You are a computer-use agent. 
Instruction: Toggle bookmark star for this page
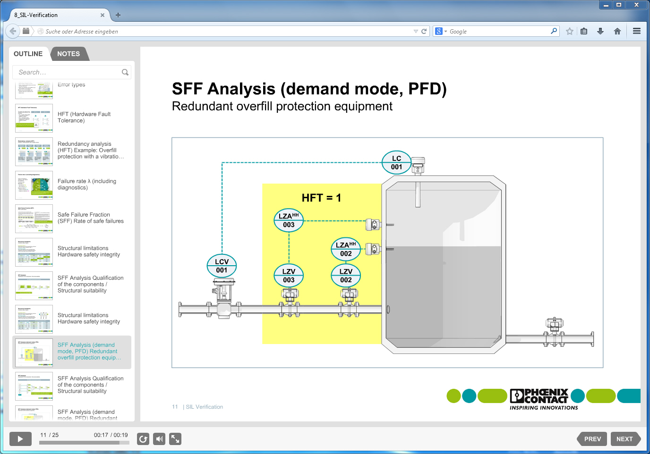[569, 31]
